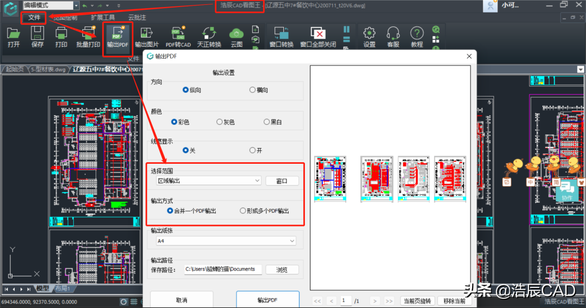Image resolution: width=586 pixels, height=308 pixels.
Task: Expand the 区域输出 range dropdown
Action: point(257,181)
